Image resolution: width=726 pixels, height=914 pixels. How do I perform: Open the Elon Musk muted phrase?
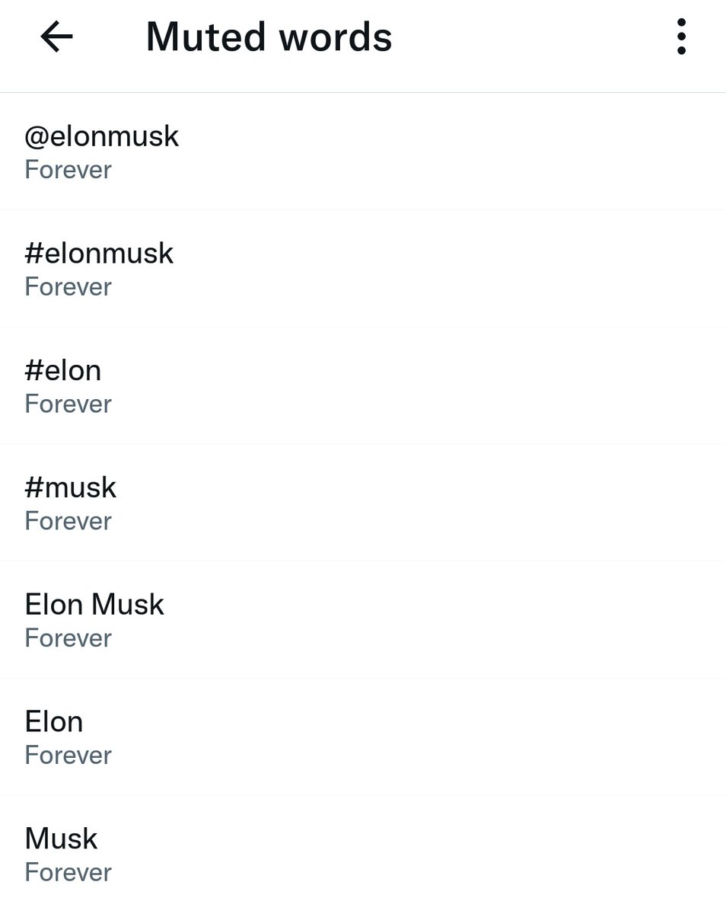click(x=363, y=620)
